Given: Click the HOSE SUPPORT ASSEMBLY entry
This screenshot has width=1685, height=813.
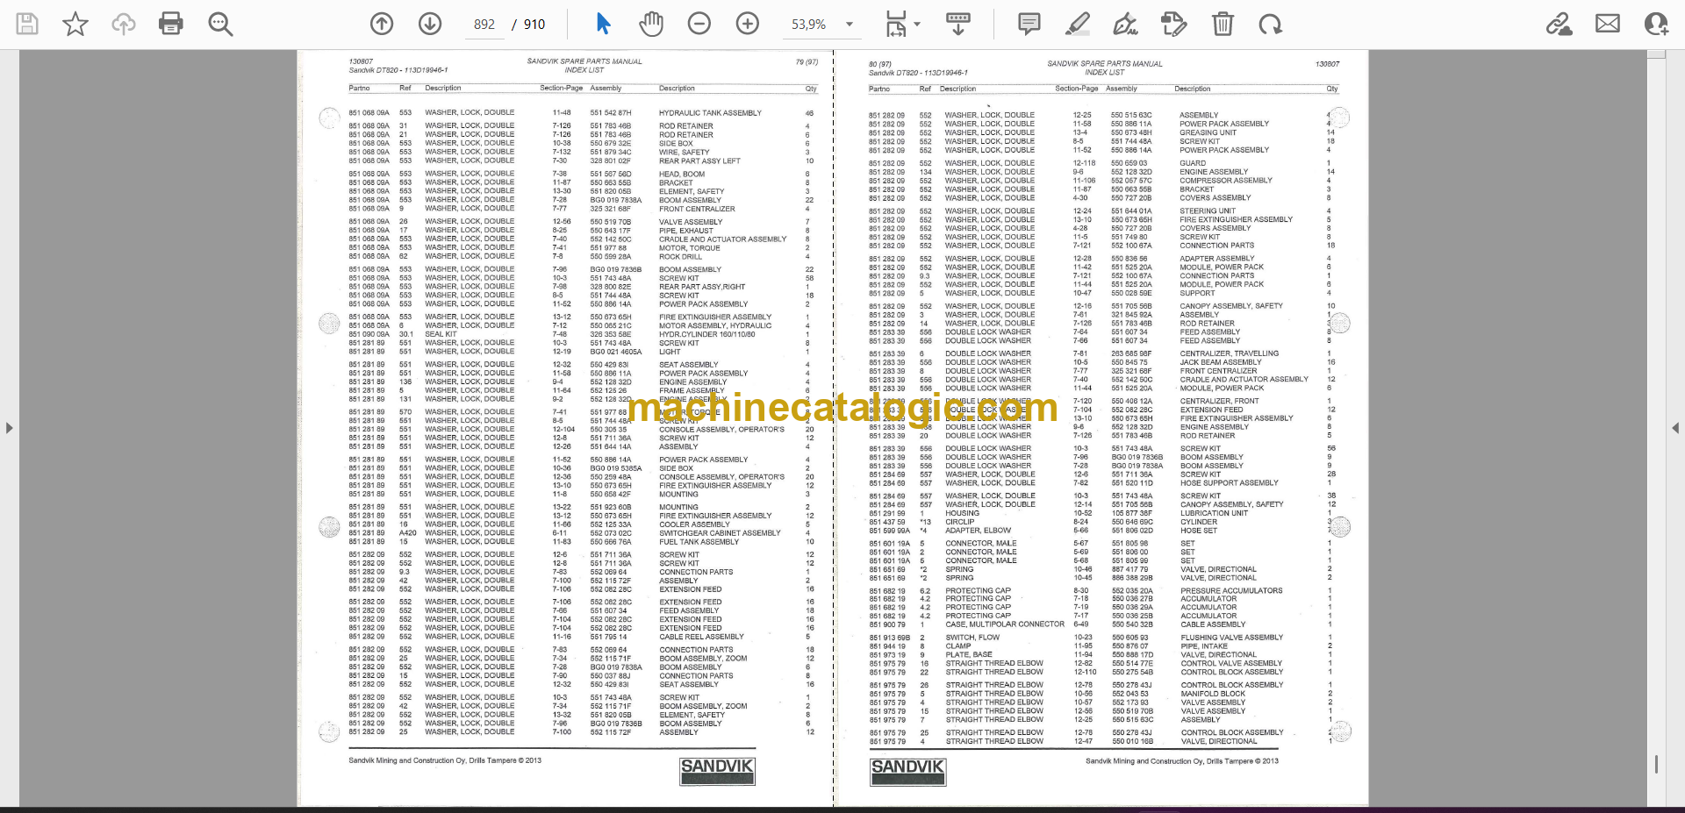Looking at the screenshot, I should (x=1229, y=483).
